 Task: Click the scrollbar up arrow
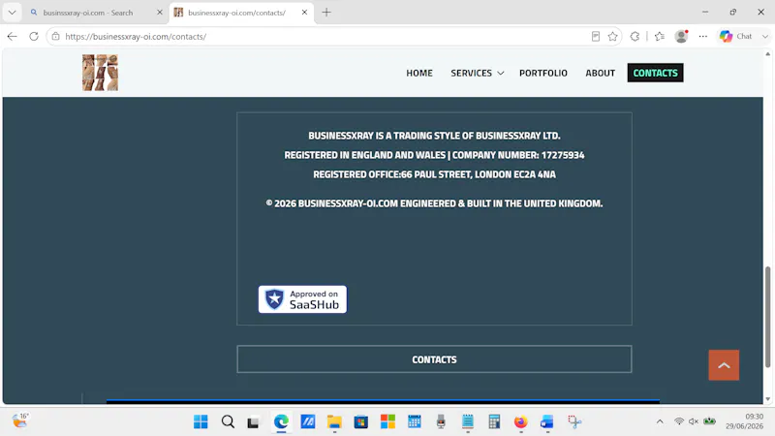tap(767, 54)
